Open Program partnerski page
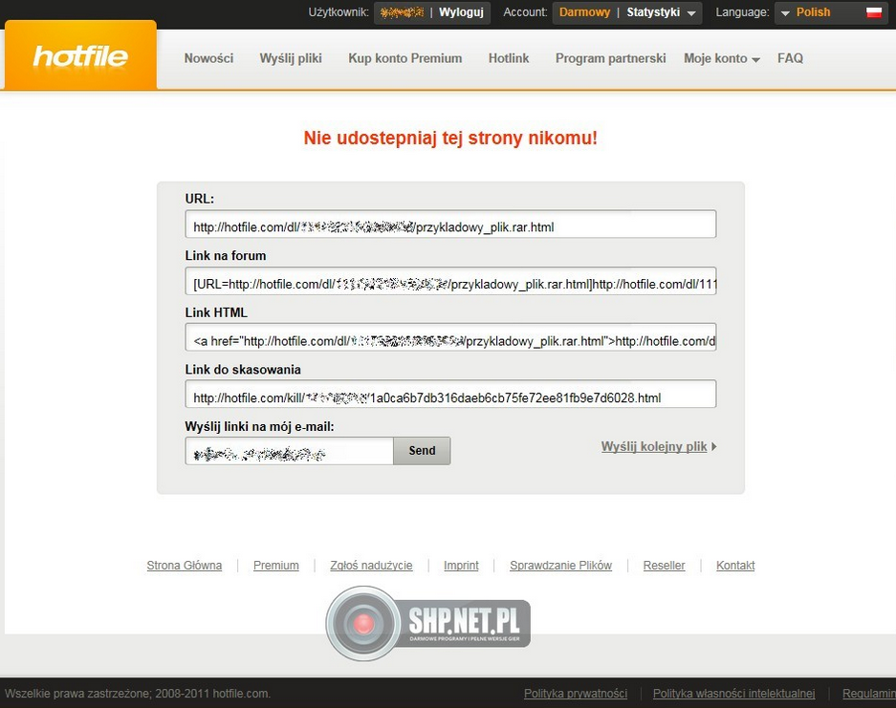The image size is (896, 708). (611, 58)
